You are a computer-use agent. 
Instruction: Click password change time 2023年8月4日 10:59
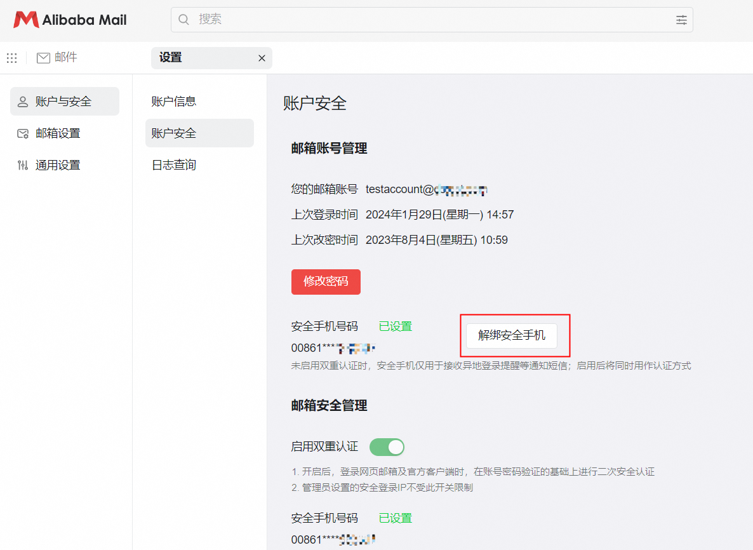tap(437, 240)
